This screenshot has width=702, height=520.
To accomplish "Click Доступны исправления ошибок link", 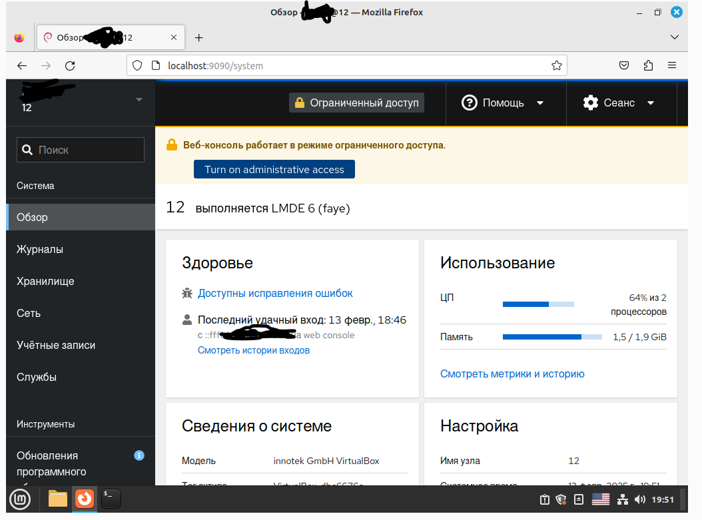I will pyautogui.click(x=275, y=293).
